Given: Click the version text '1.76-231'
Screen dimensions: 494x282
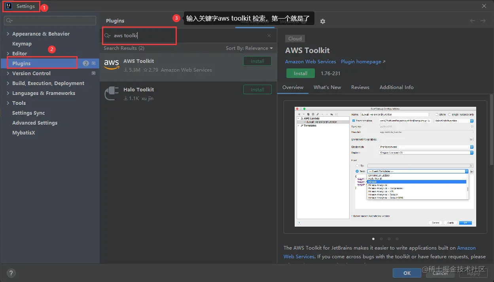Looking at the screenshot, I should (x=331, y=74).
